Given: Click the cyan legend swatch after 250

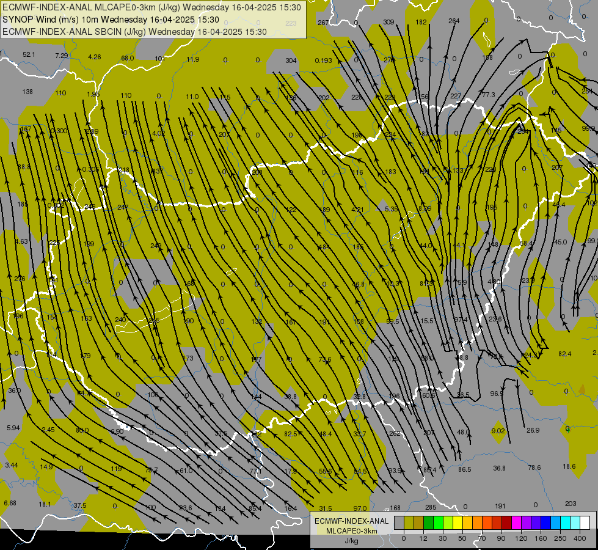Looking at the screenshot, I should (x=565, y=522).
